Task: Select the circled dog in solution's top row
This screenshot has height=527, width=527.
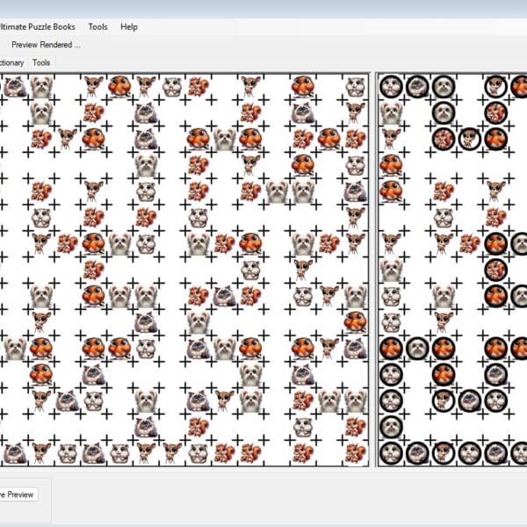Action: point(444,86)
